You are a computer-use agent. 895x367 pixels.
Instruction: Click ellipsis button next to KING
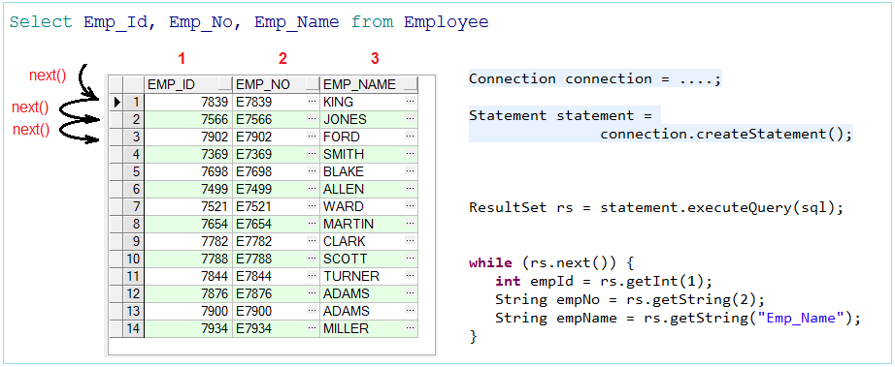[x=411, y=102]
